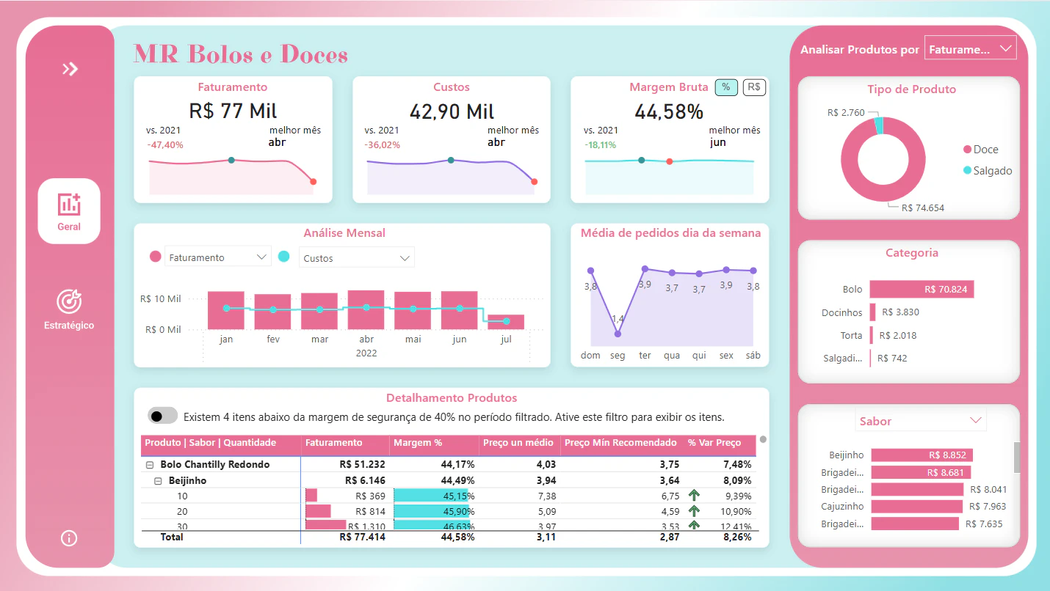Select the Beijinho flavor bar
The image size is (1050, 591).
pyautogui.click(x=922, y=455)
